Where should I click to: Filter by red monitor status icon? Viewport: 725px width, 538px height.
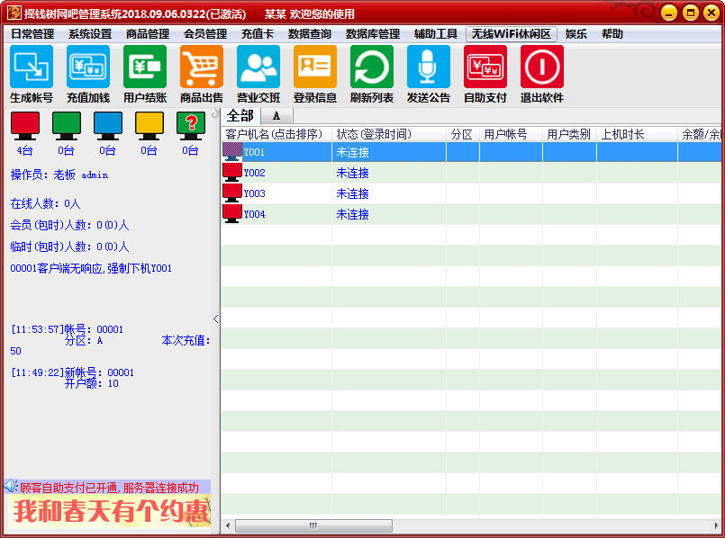tap(25, 124)
